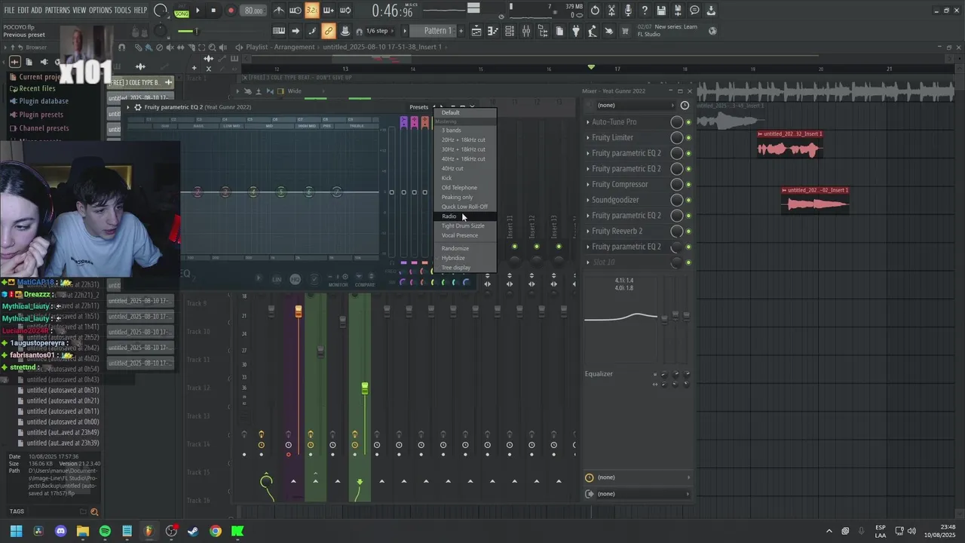The height and width of the screenshot is (543, 965).
Task: Toggle Soundgoodizer effect enable light
Action: tap(688, 200)
